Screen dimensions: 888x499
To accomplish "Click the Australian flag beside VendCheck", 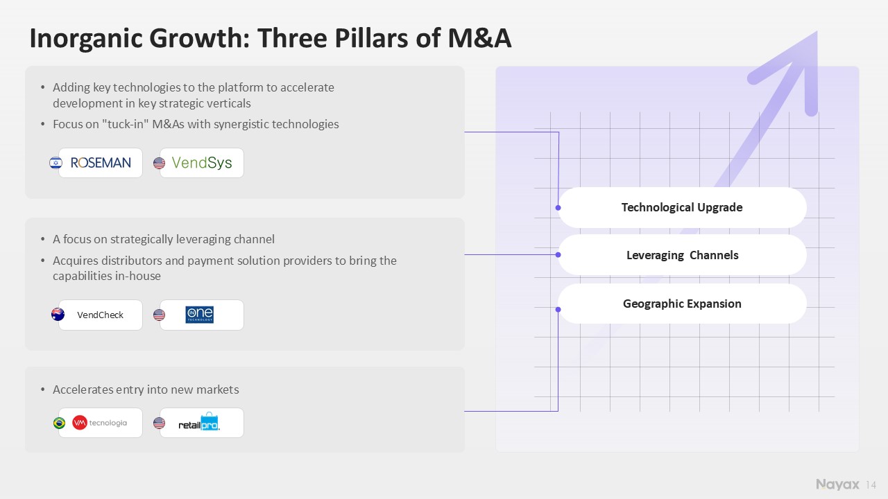I will tap(58, 315).
